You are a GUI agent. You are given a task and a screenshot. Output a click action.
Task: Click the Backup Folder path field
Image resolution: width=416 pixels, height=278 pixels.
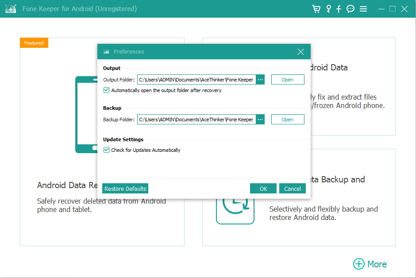(196, 120)
